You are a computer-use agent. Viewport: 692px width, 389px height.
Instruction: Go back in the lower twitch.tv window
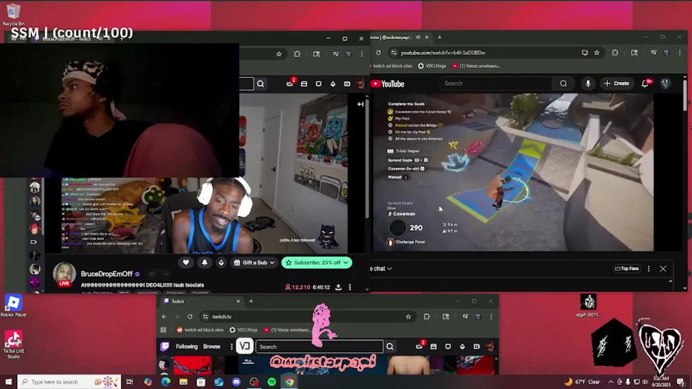[164, 317]
